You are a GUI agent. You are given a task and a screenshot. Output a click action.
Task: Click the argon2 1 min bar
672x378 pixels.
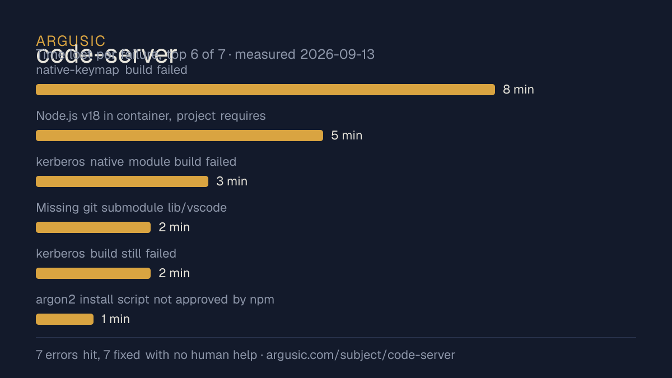click(64, 319)
